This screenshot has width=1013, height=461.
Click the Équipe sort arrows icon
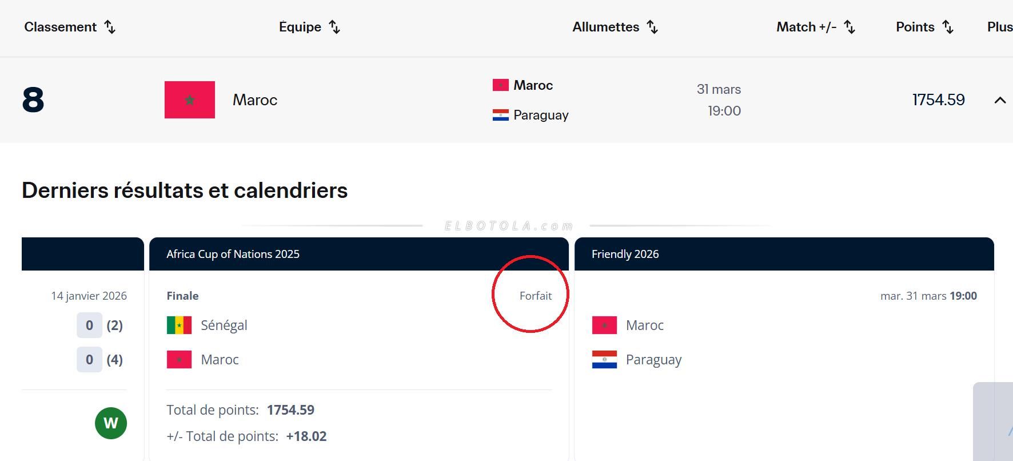point(334,27)
